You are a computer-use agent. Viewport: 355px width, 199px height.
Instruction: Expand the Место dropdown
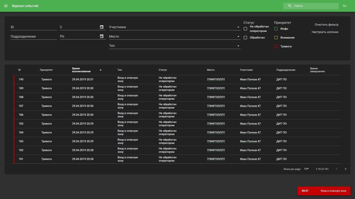pyautogui.click(x=175, y=36)
